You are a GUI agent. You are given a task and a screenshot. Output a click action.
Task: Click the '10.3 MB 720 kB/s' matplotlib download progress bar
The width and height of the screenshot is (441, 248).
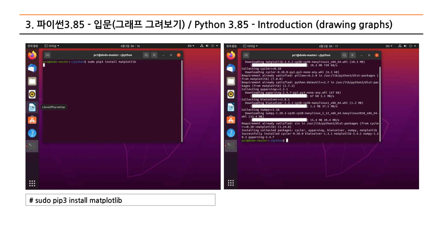click(x=279, y=65)
